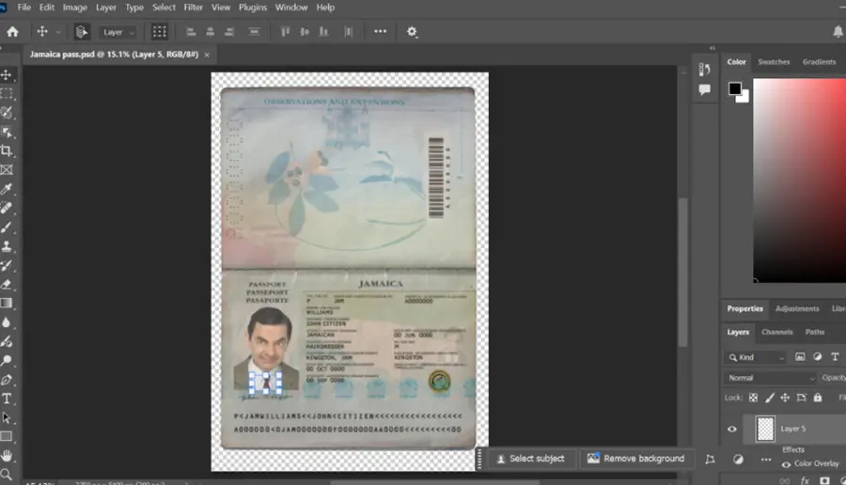This screenshot has height=485, width=846.
Task: Click the Home icon in options bar
Action: tap(12, 32)
